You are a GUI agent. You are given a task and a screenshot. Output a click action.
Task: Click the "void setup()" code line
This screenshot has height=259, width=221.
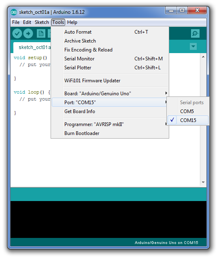click(x=30, y=58)
